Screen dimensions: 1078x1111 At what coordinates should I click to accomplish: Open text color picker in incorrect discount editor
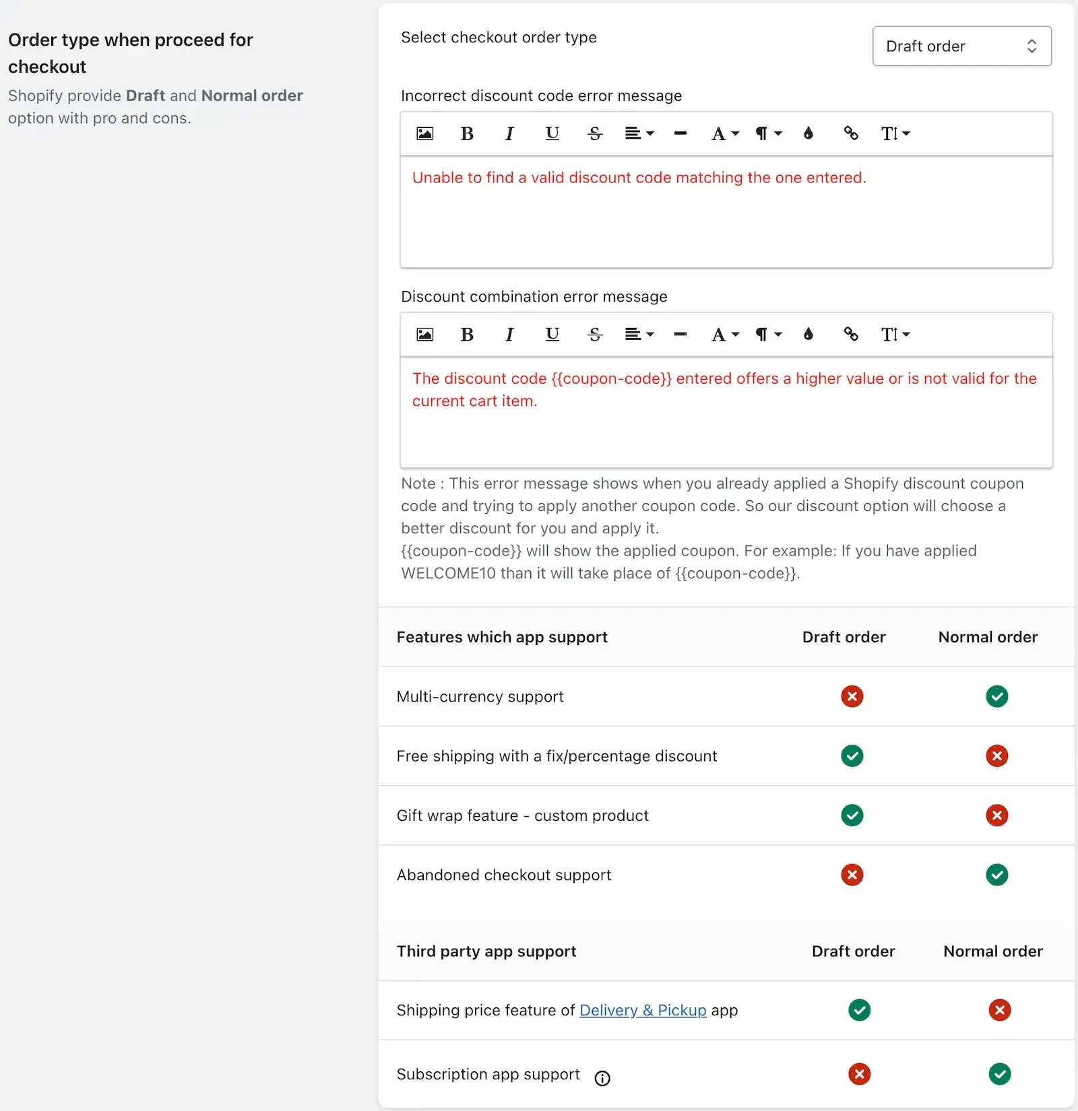click(808, 133)
